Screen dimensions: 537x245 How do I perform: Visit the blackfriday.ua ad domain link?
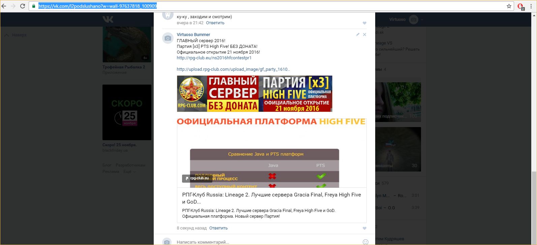(x=115, y=150)
